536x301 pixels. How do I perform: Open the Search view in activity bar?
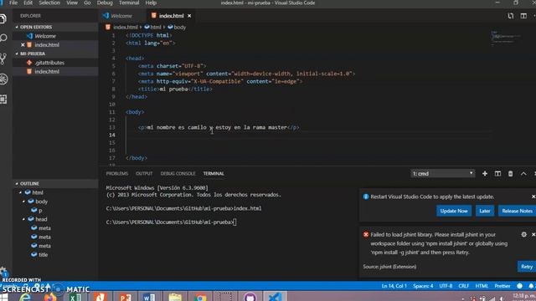point(3,38)
